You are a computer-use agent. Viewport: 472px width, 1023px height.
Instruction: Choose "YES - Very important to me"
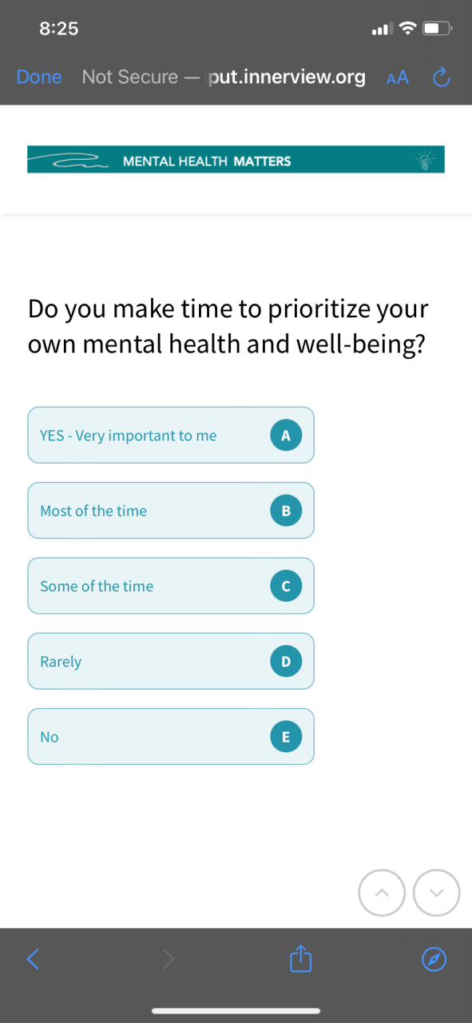coord(171,435)
